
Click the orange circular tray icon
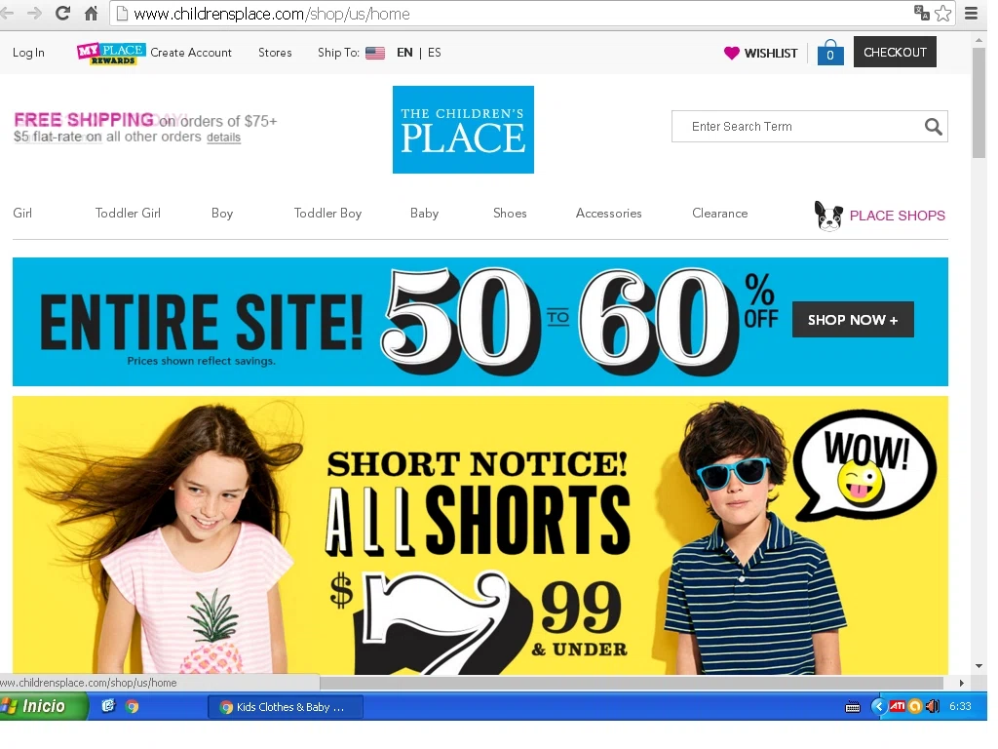pos(914,706)
